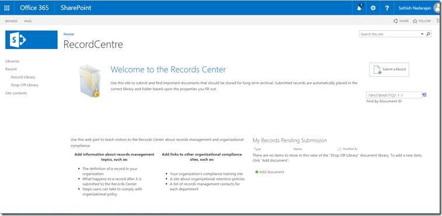Open the PAGE ribbon tab
This screenshot has width=442, height=216.
28,21
